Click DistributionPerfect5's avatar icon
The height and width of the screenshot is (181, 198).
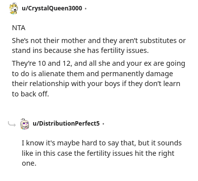pyautogui.click(x=24, y=124)
